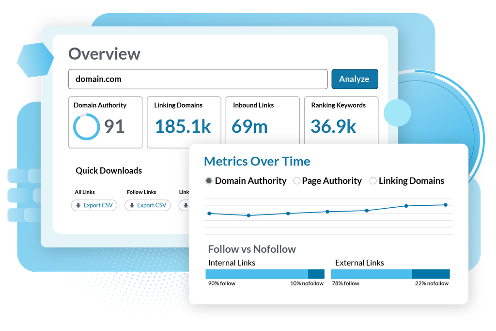This screenshot has width=496, height=331.
Task: Click the last point on the metrics line chart
Action: [446, 205]
